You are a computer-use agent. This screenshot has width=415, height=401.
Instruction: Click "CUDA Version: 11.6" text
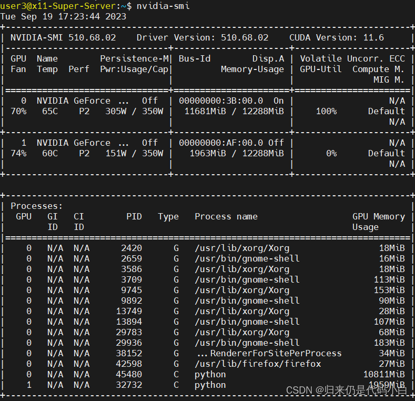tap(337, 37)
